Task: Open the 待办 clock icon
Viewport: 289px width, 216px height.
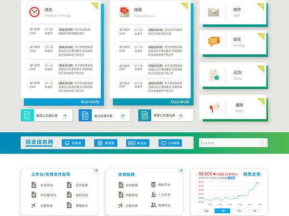Action: (34, 12)
